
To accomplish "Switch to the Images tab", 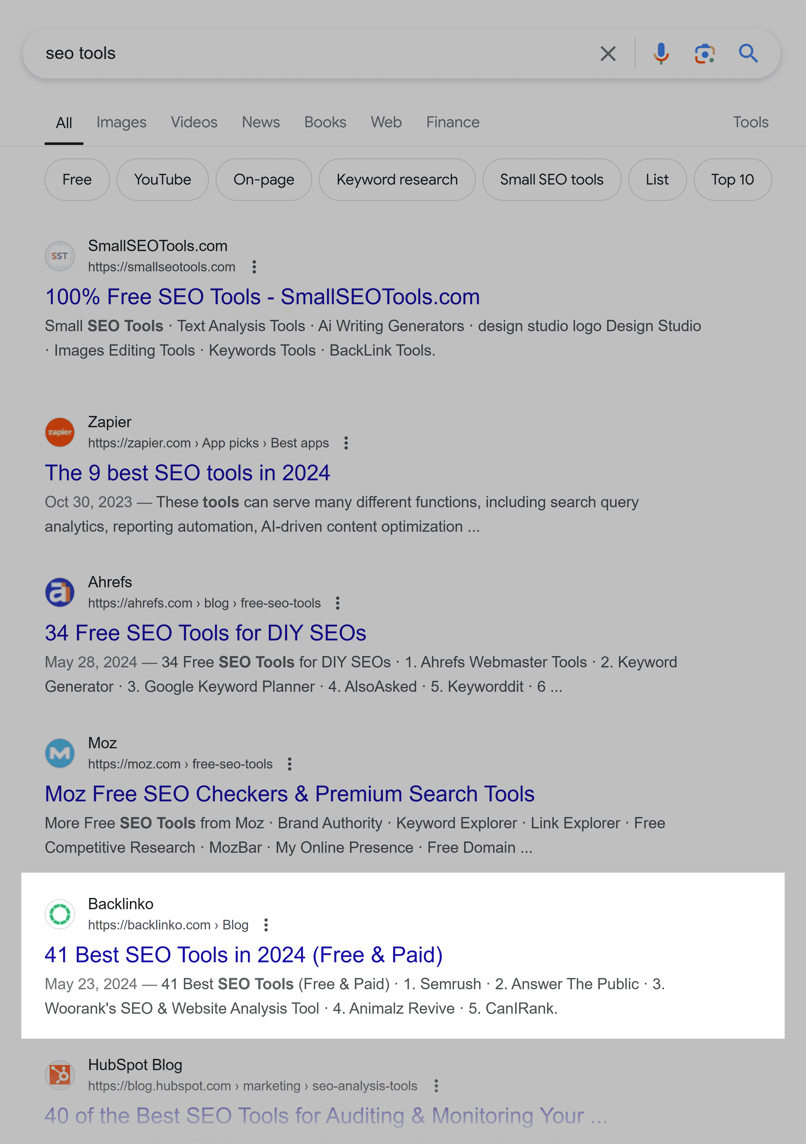I will tap(121, 122).
